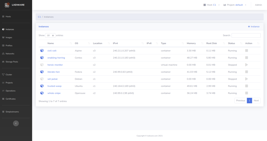Click the Storage Pools sidebar icon
This screenshot has height=141, width=267.
3,62
